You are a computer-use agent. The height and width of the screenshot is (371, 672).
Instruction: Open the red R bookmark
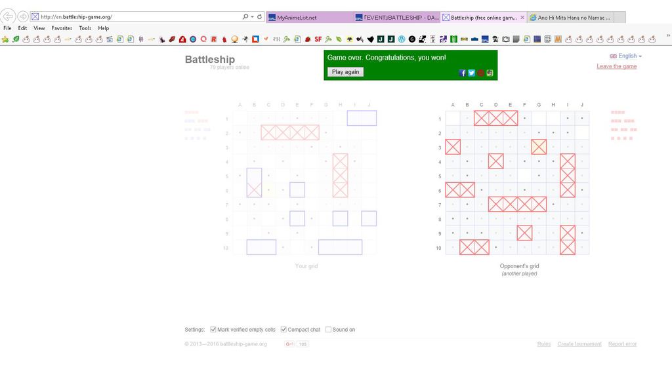point(214,39)
